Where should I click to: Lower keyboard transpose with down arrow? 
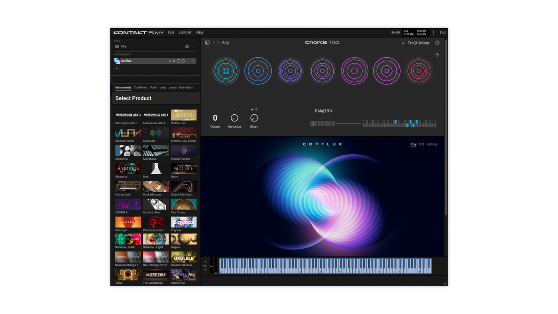(205, 269)
